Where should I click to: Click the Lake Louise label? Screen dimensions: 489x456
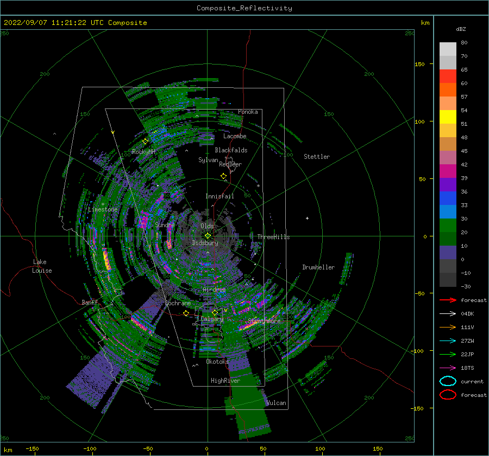pos(42,266)
